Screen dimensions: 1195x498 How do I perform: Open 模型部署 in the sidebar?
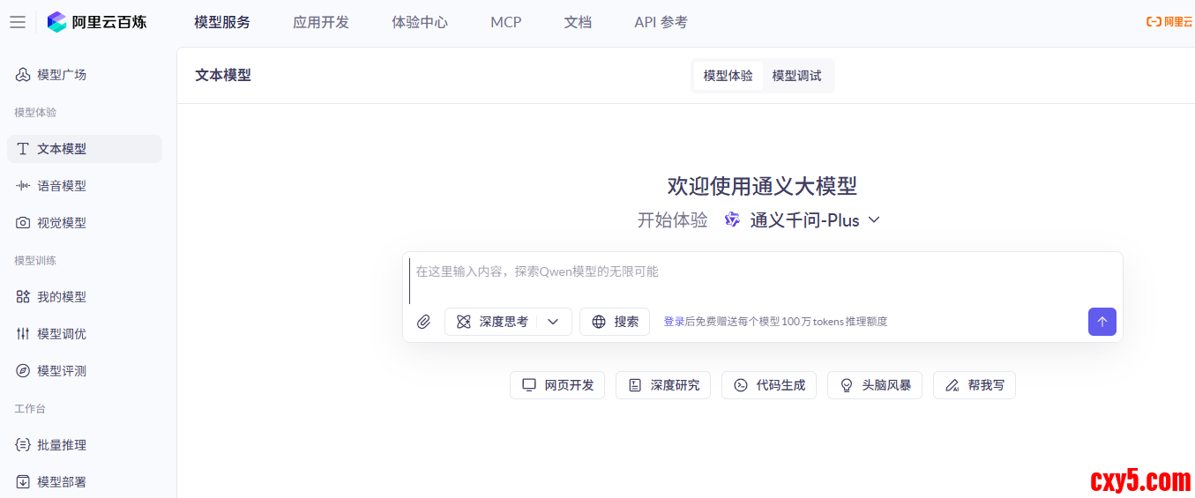pyautogui.click(x=85, y=482)
